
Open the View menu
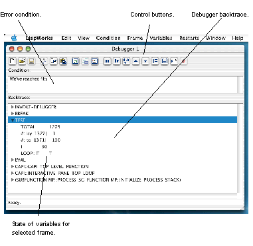pos(84,38)
